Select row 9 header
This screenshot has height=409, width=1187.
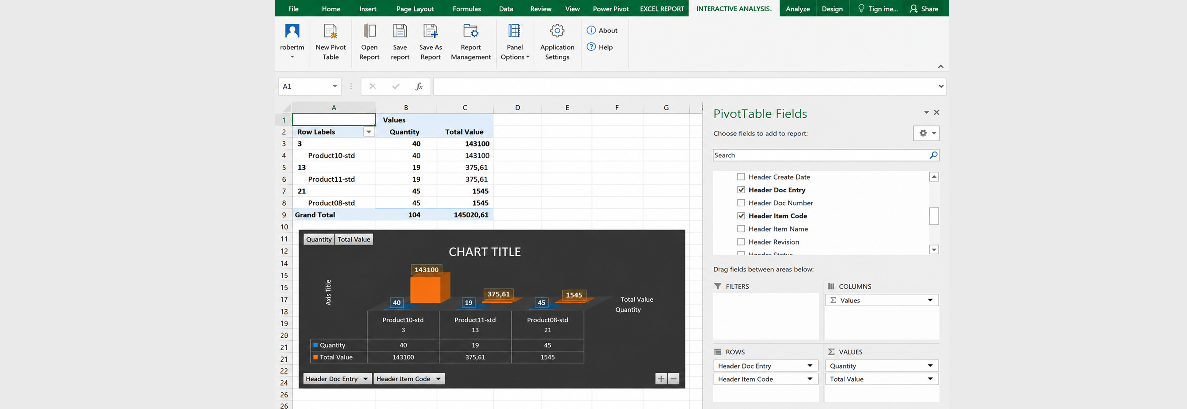[284, 215]
